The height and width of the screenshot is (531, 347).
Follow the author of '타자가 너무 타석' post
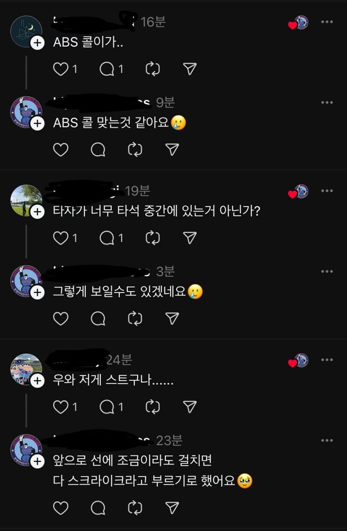tap(37, 212)
